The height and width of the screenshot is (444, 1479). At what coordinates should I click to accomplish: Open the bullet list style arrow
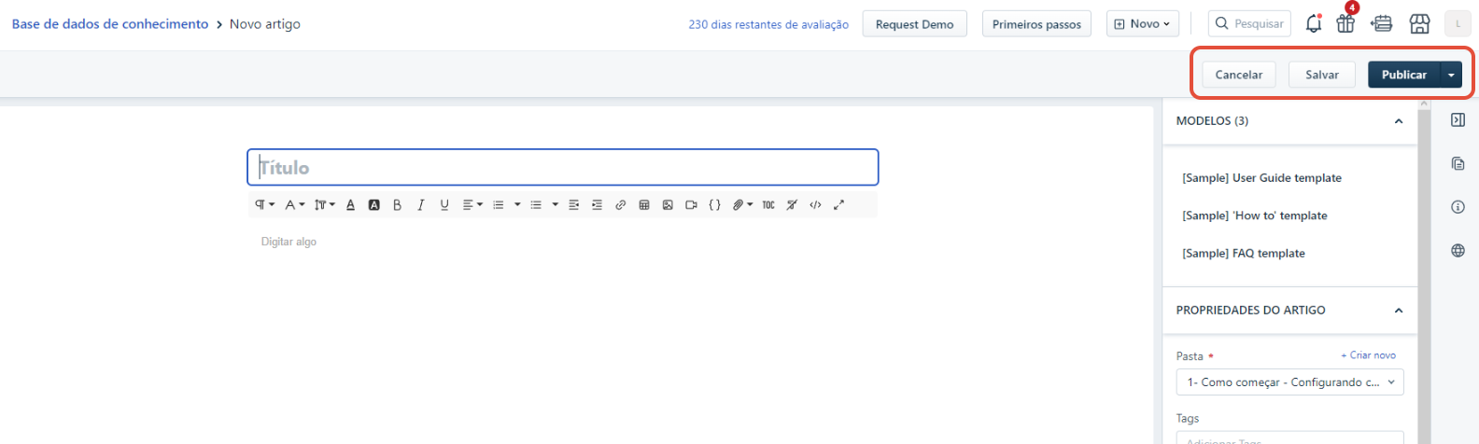555,205
